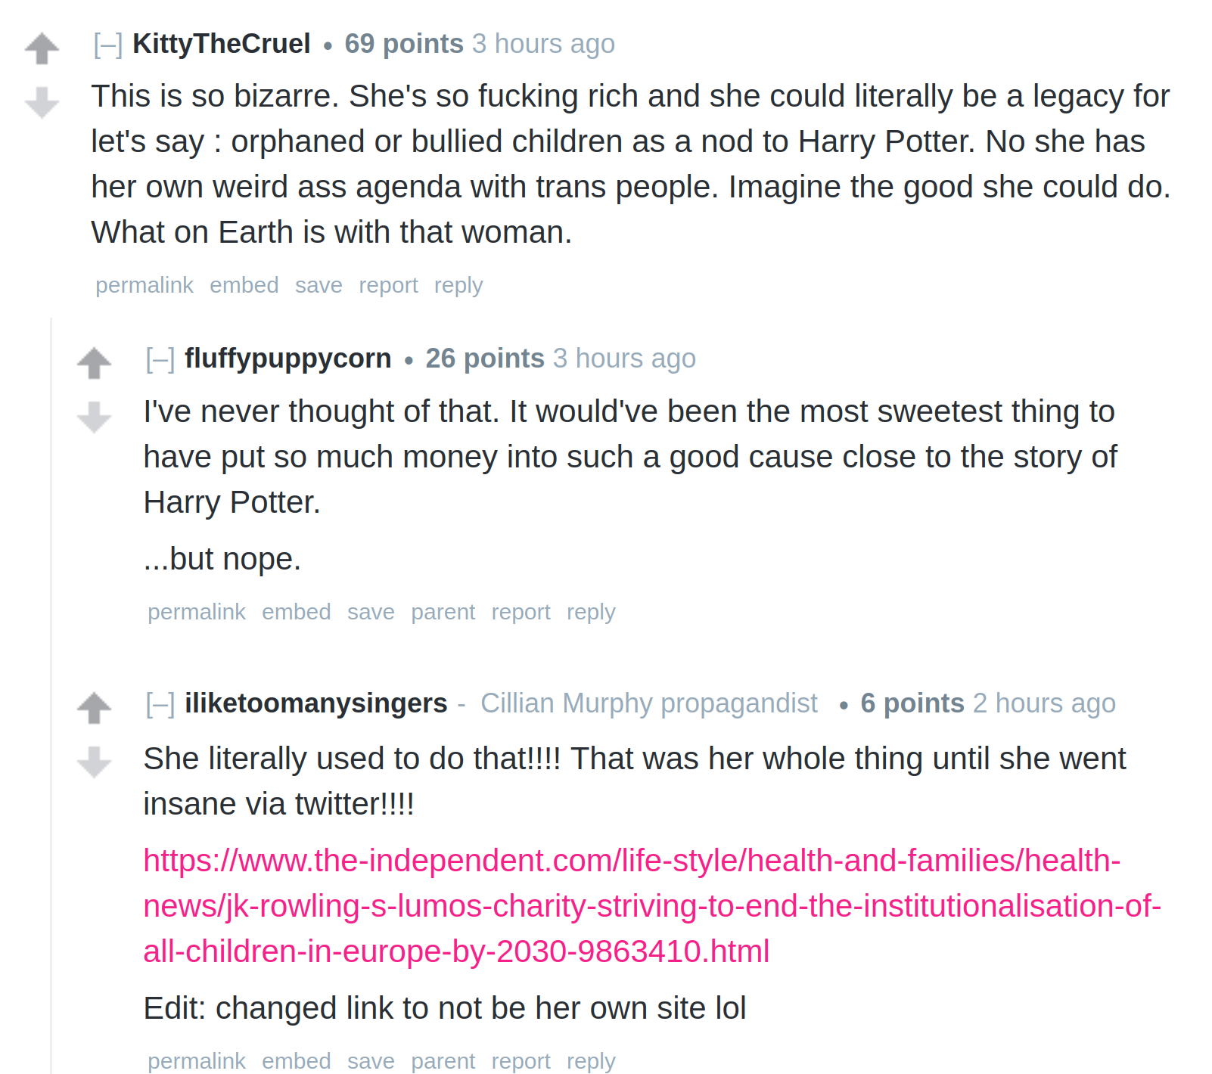Downvote fluffypuppycorn's comment
1212x1074 pixels.
94,417
